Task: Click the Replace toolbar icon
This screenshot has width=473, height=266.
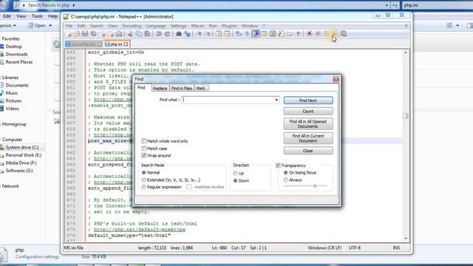Action: point(188,34)
